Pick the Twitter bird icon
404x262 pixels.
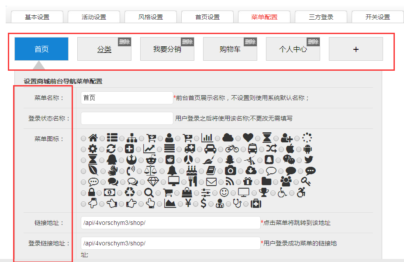click(x=309, y=160)
